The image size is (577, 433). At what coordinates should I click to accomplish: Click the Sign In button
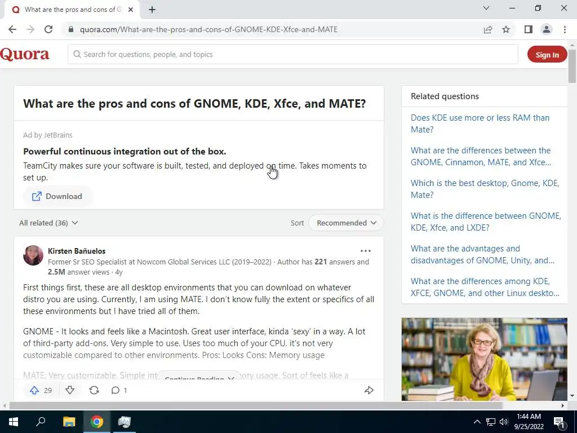tap(547, 55)
